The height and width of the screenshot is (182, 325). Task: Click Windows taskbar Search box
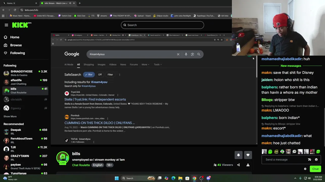pyautogui.click(x=138, y=178)
